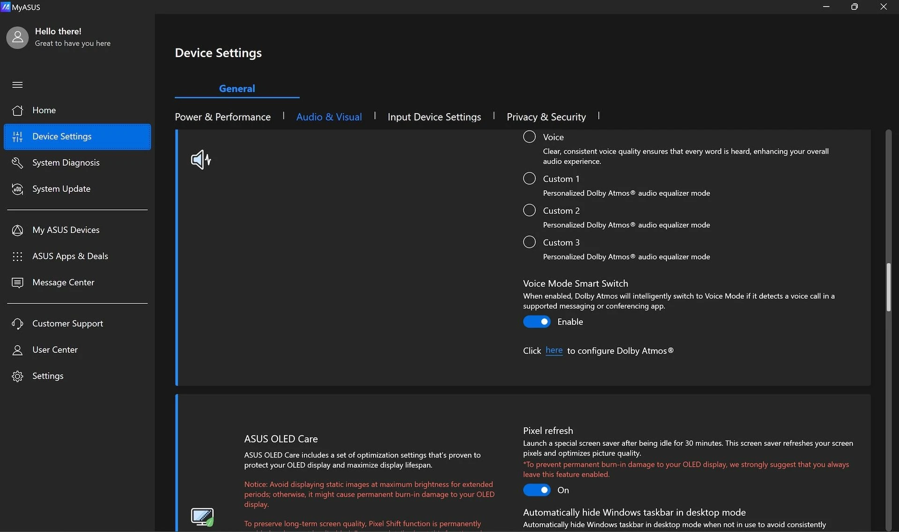Image resolution: width=899 pixels, height=532 pixels.
Task: Click the 'ASUS OLED Care' heading
Action: tap(281, 439)
